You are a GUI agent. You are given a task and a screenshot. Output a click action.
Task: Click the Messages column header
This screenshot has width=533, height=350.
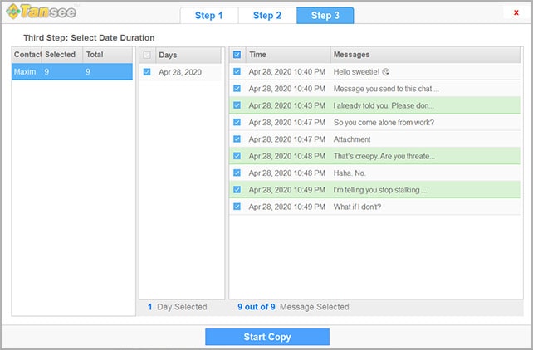tap(423, 55)
